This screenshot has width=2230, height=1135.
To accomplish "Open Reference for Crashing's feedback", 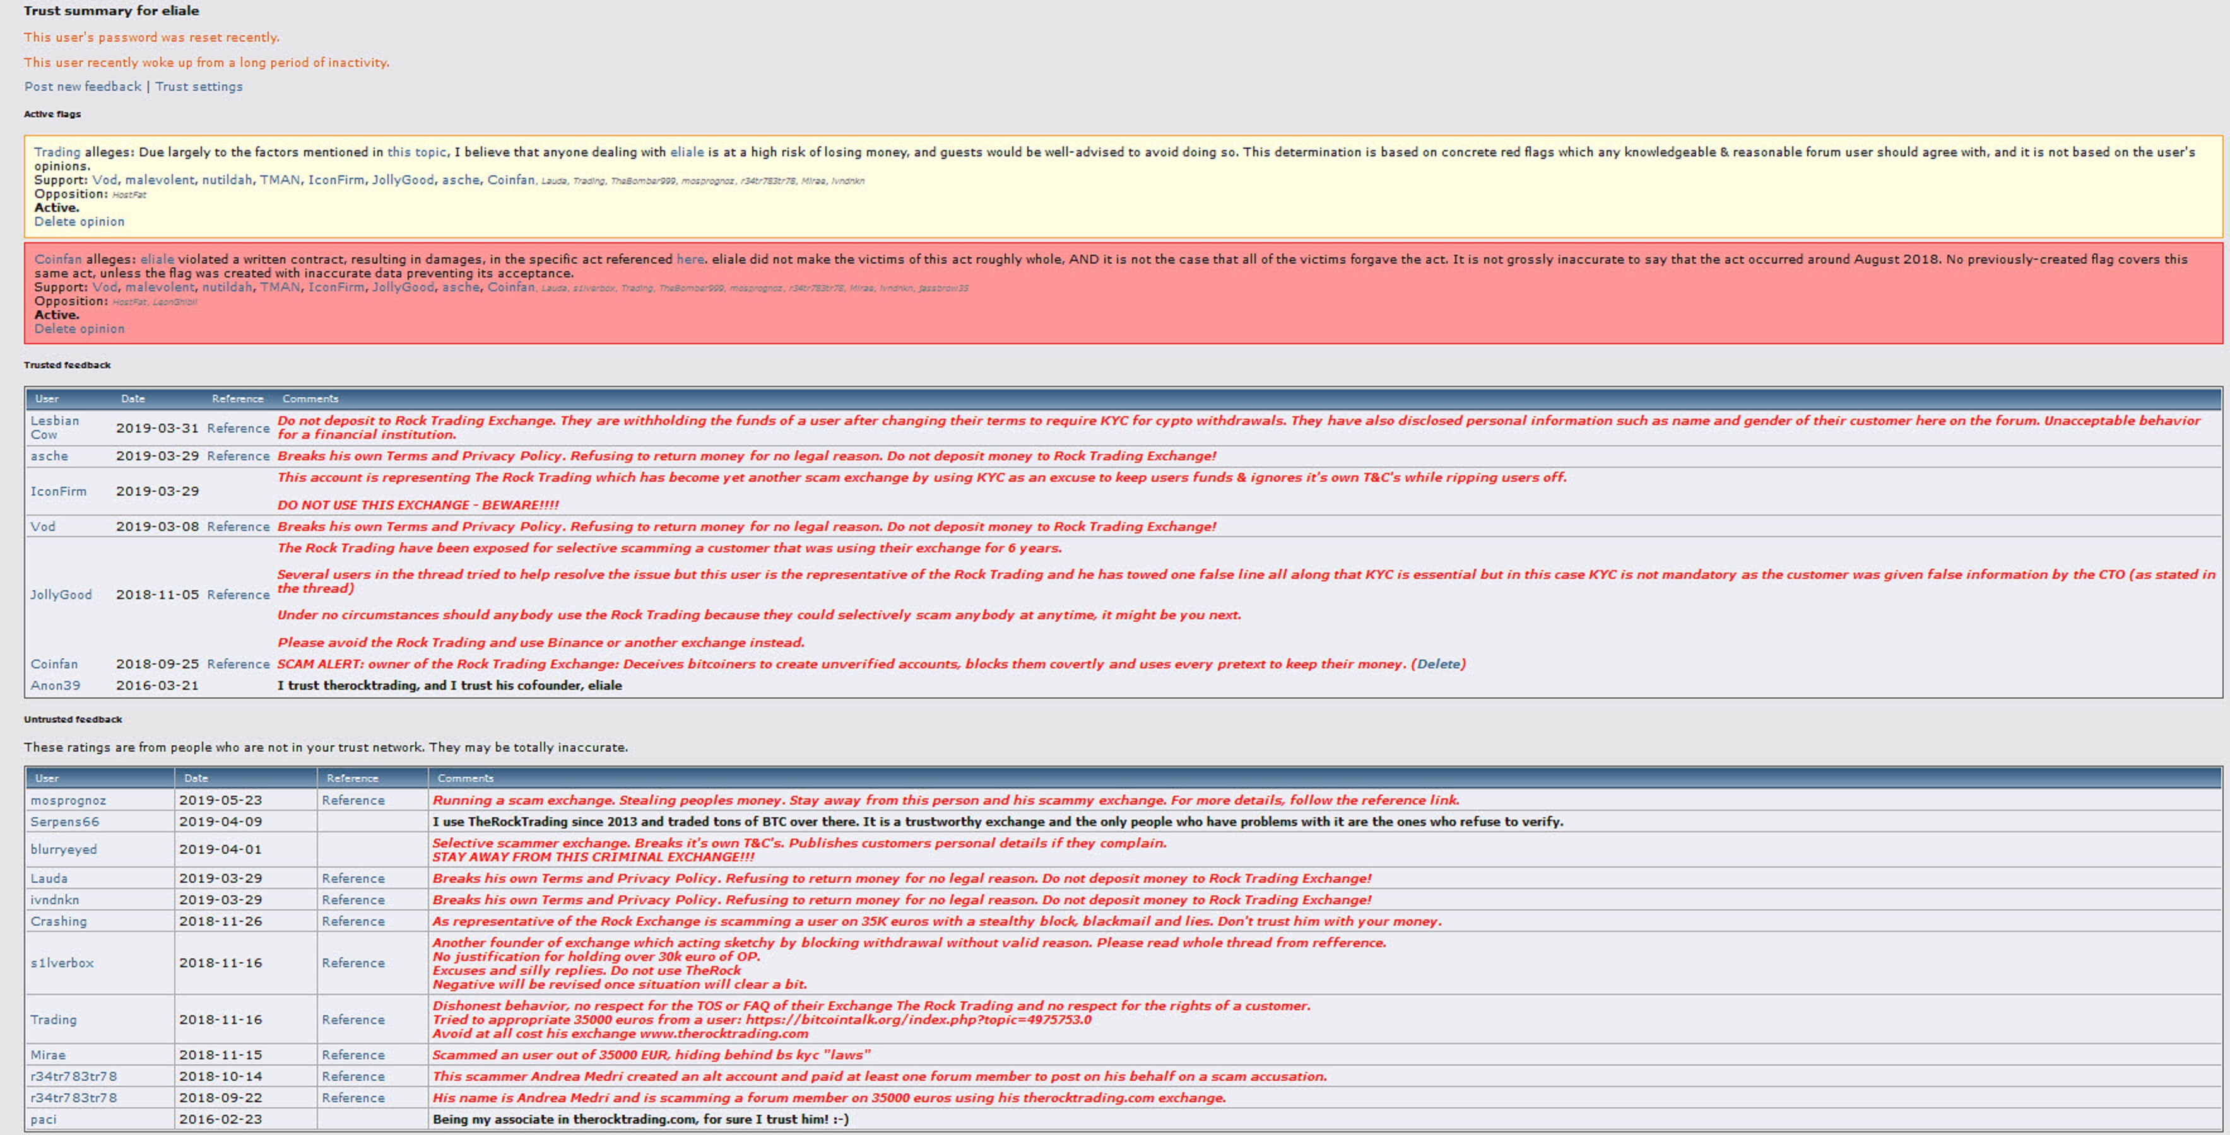I will [353, 921].
